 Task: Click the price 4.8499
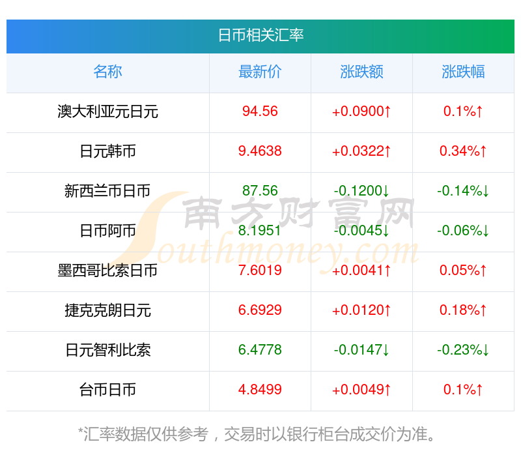click(x=260, y=390)
